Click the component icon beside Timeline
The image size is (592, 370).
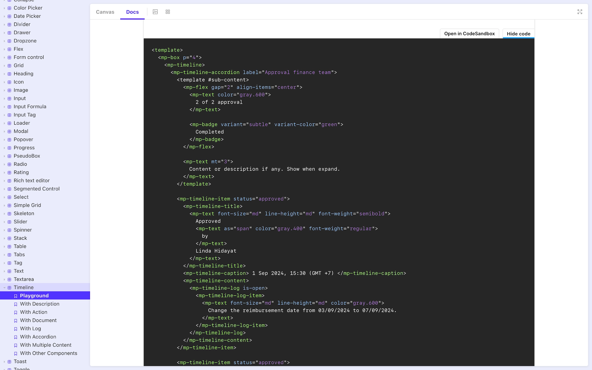click(x=9, y=288)
